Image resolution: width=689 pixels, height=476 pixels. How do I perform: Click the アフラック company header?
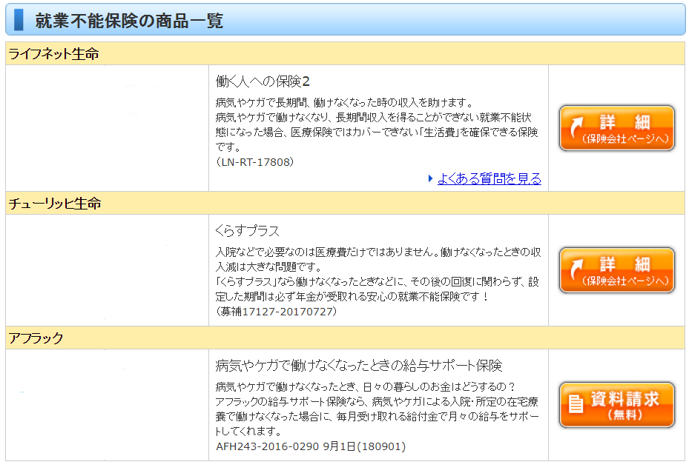345,338
